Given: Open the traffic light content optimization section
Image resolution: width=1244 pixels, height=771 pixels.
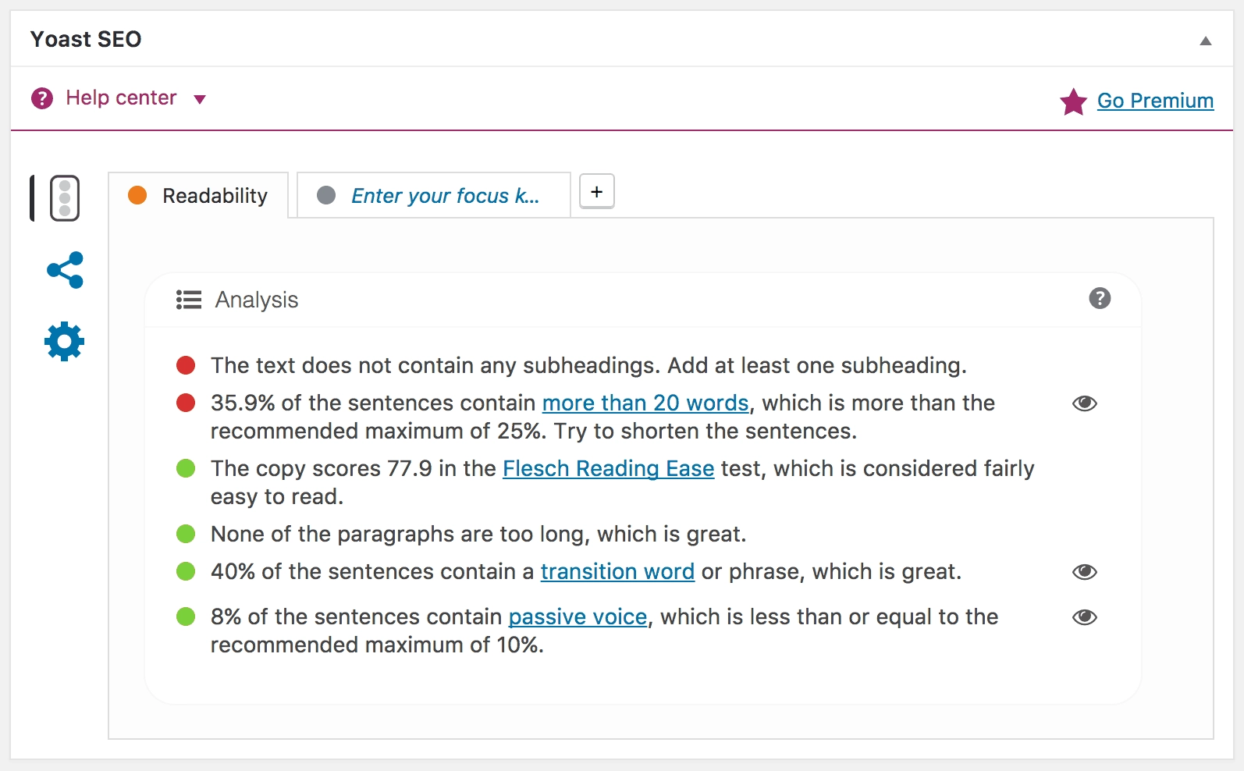Looking at the screenshot, I should pyautogui.click(x=65, y=198).
